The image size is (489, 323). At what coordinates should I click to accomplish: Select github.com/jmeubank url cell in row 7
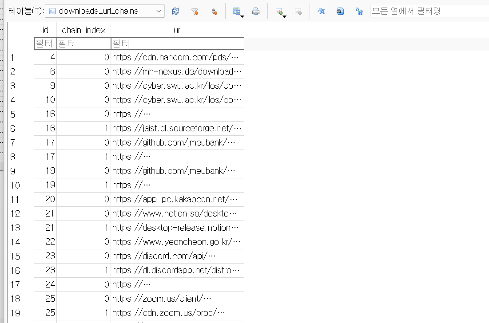(x=178, y=142)
